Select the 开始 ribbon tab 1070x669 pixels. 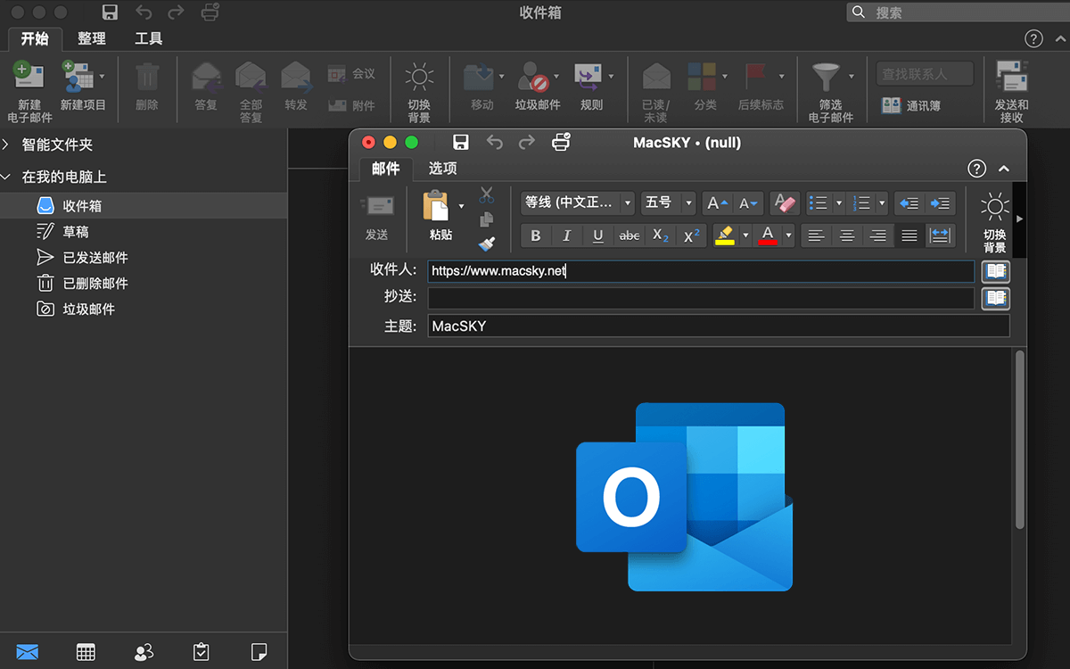(35, 38)
